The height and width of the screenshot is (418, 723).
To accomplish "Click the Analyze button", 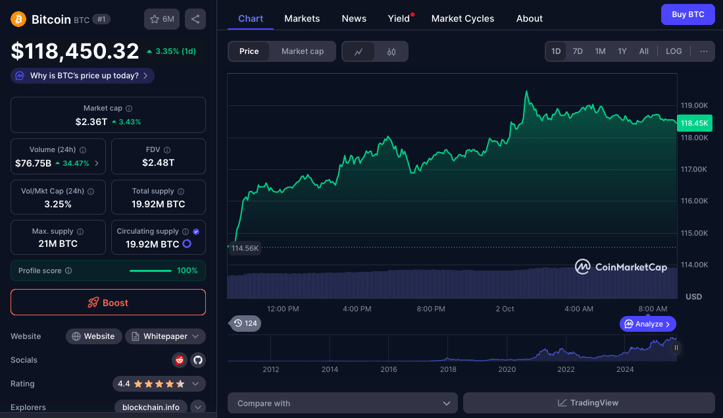I will pyautogui.click(x=648, y=324).
